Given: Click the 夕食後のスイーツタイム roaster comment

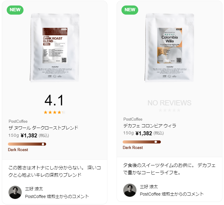Looking at the screenshot, I should [x=169, y=169].
